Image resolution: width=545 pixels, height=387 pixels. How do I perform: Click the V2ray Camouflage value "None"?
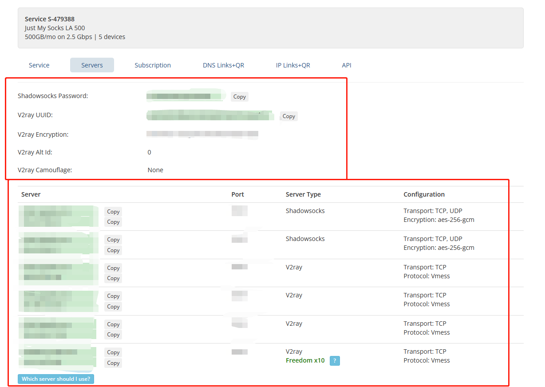[155, 170]
